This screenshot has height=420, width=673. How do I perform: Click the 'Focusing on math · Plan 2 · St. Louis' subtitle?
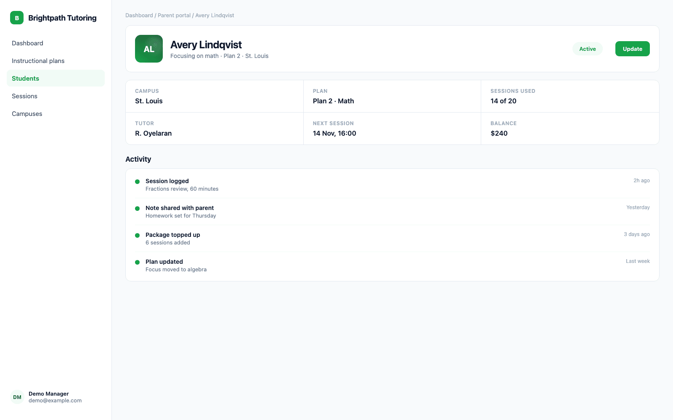pos(219,56)
